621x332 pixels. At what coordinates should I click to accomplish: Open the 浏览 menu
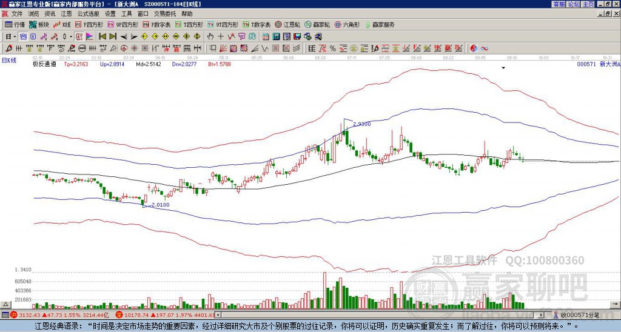[x=34, y=14]
